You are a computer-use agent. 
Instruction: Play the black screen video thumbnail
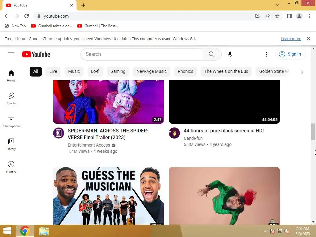tap(224, 102)
